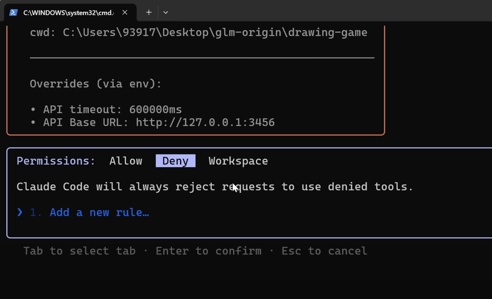
Task: Open the API Base URL http://127.0.0.1:3456
Action: [205, 122]
